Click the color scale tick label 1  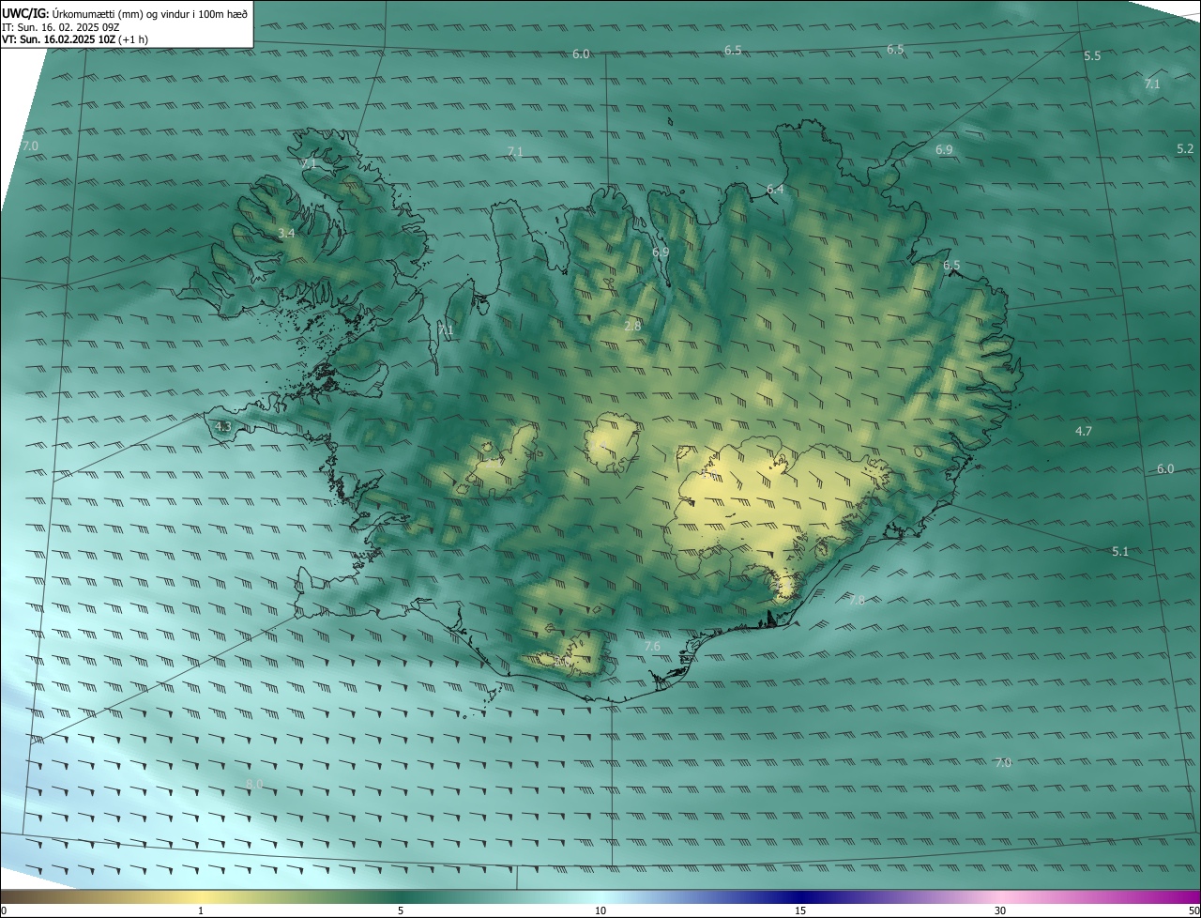point(201,910)
